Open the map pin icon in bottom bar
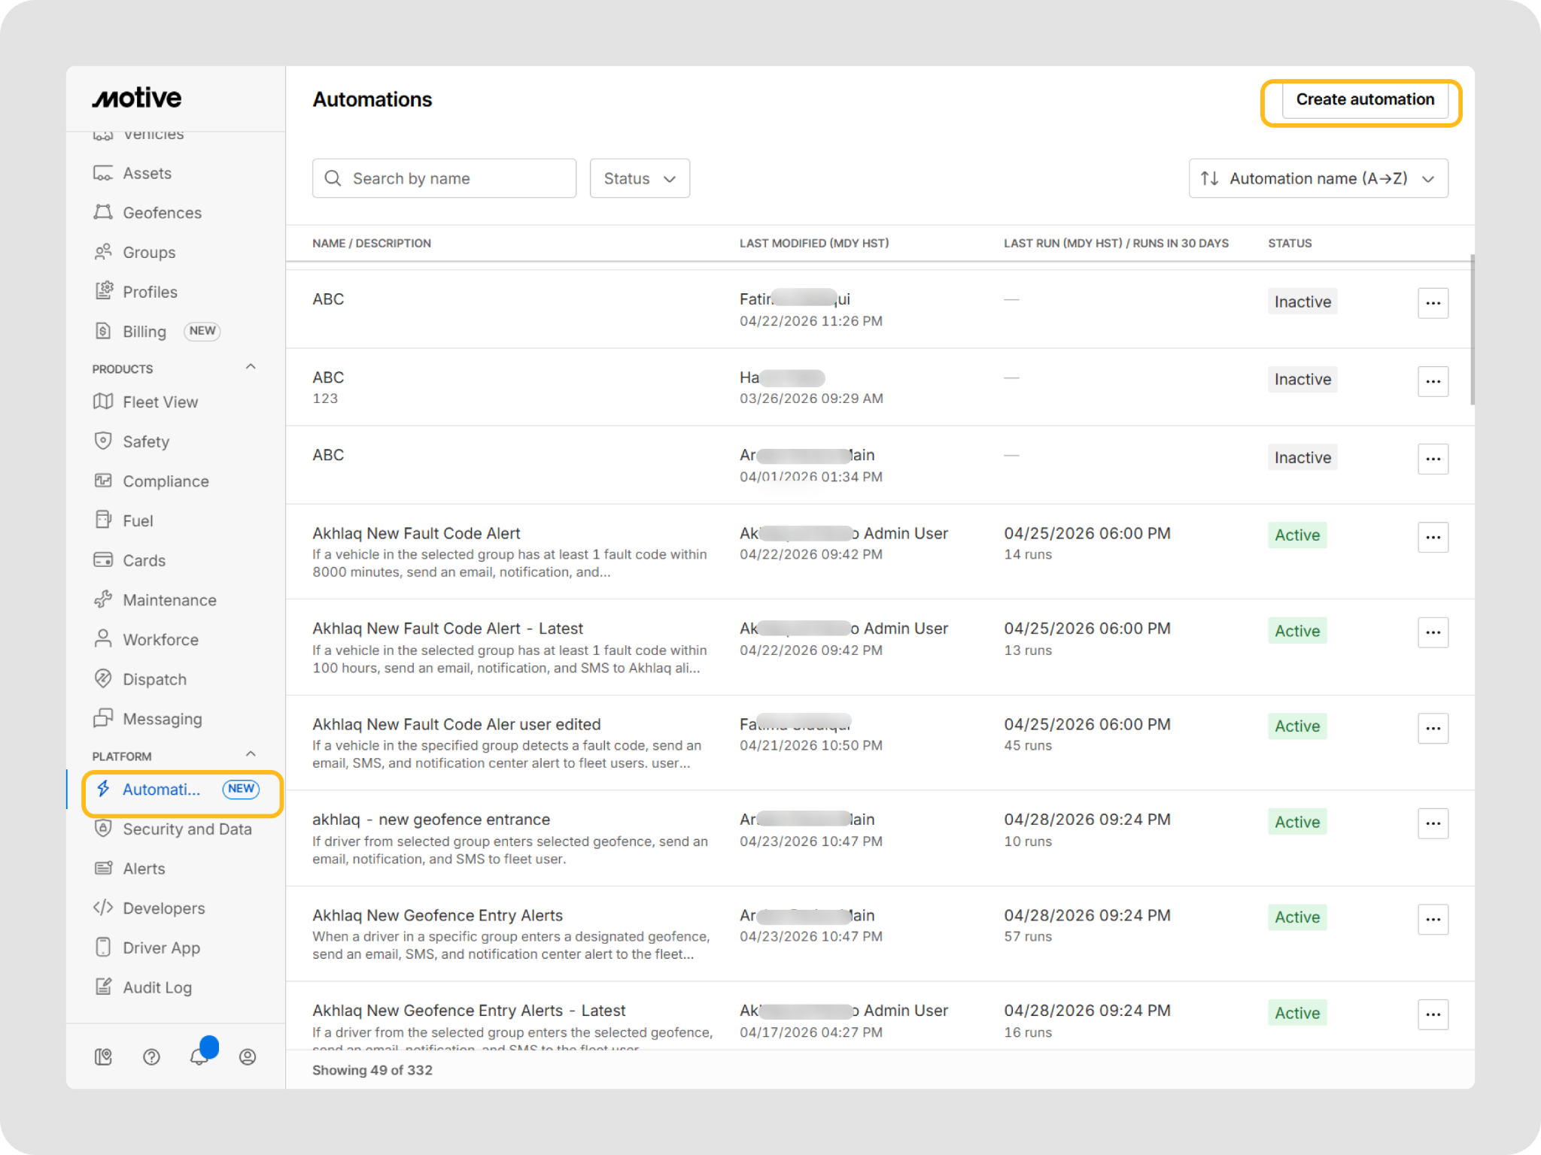This screenshot has height=1155, width=1541. pyautogui.click(x=103, y=1057)
